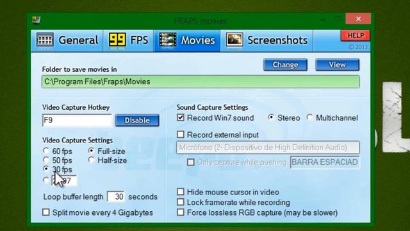Click the "Video Capture Settings" heading
Viewport: 410px width, 231px height.
click(x=78, y=141)
